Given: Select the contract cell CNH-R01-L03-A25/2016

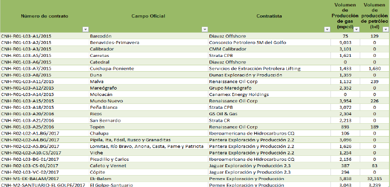Looking at the screenshot, I should click(x=45, y=127).
